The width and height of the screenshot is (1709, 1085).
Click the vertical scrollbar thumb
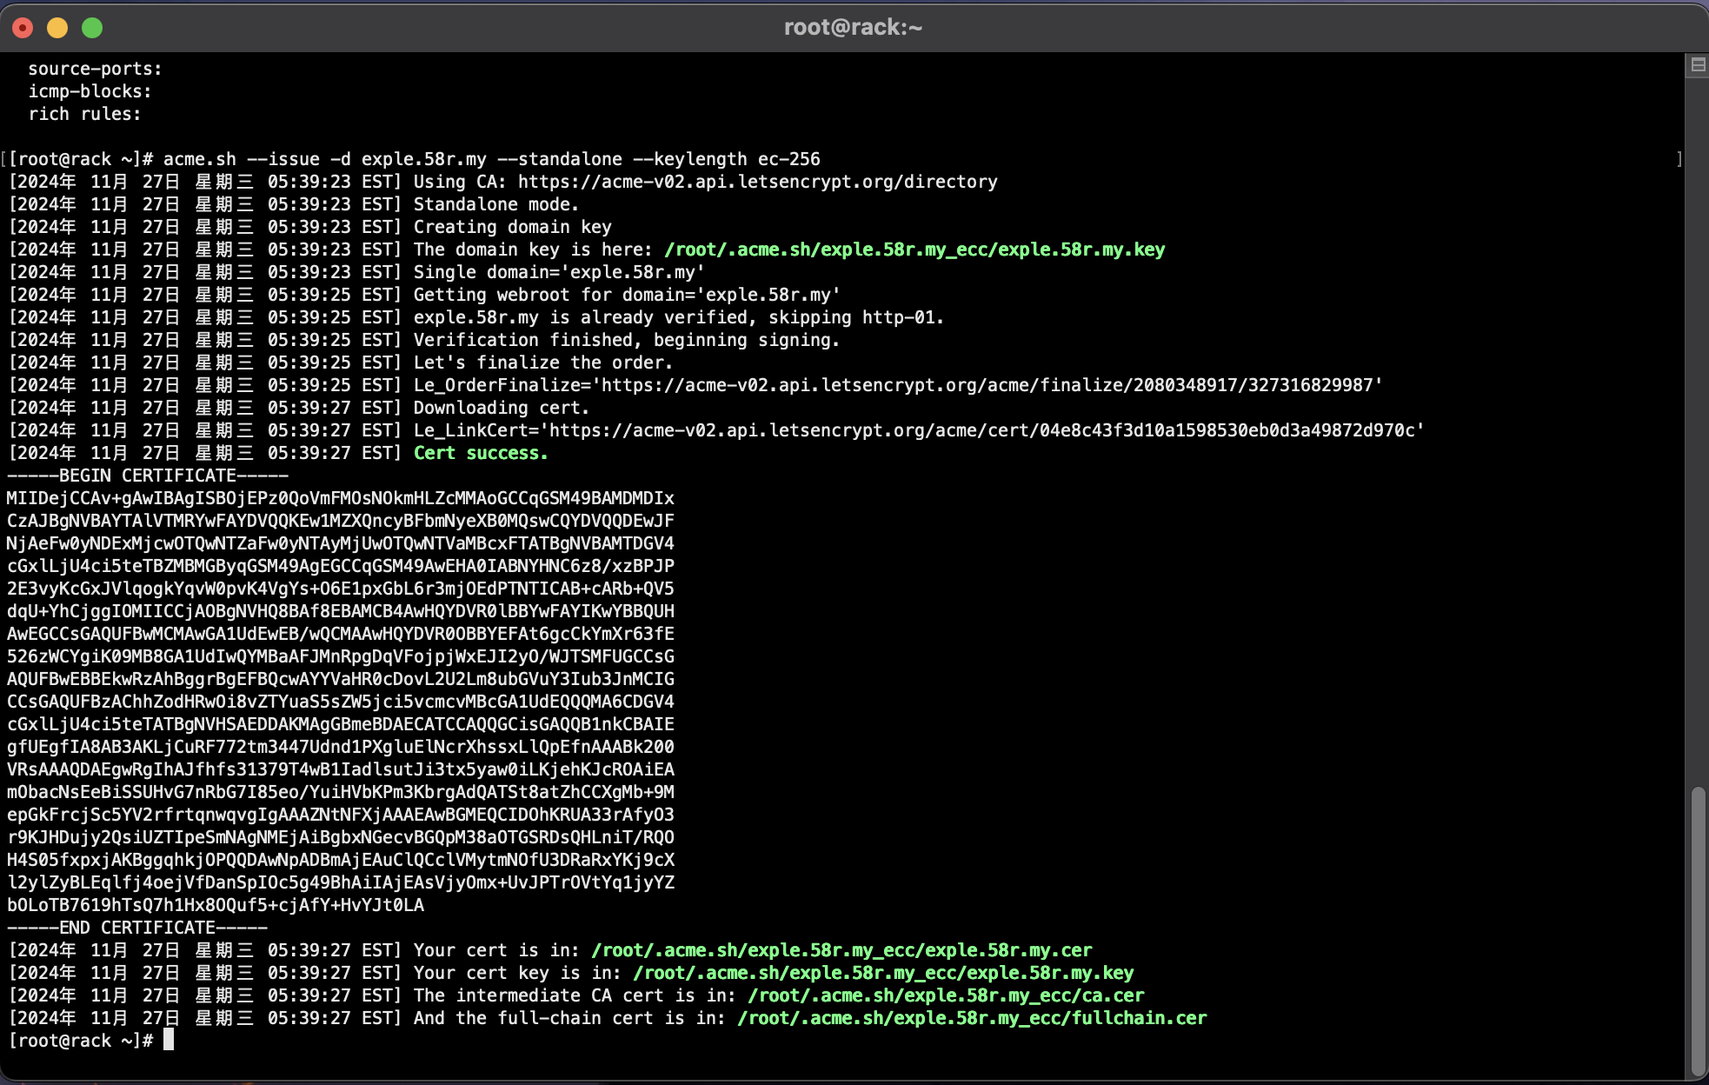click(x=1698, y=932)
